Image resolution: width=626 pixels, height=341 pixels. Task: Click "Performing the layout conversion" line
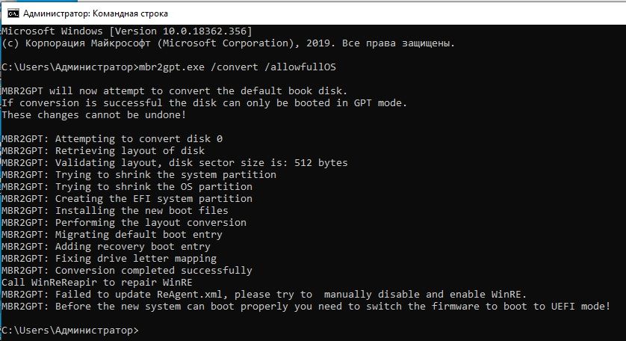pos(124,222)
